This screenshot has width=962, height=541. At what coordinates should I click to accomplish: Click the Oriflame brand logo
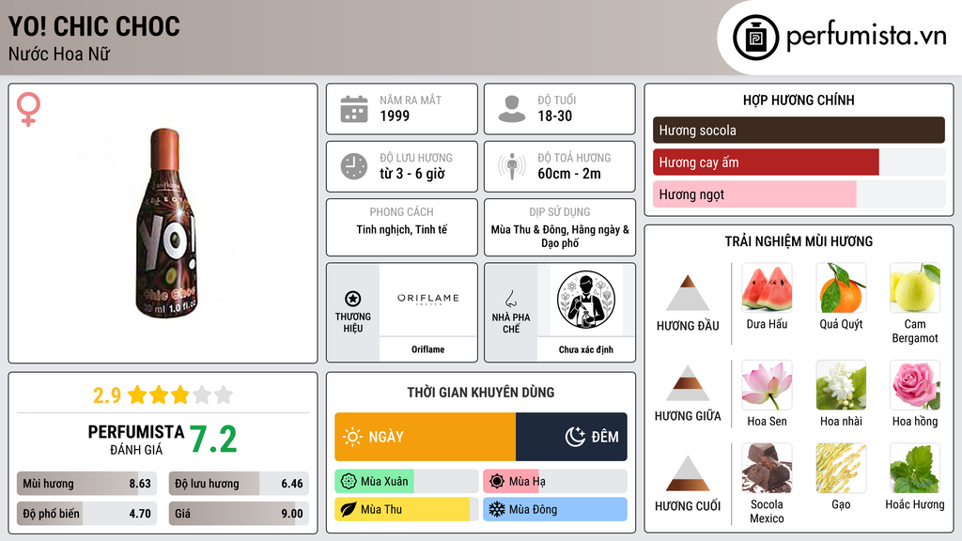(427, 299)
